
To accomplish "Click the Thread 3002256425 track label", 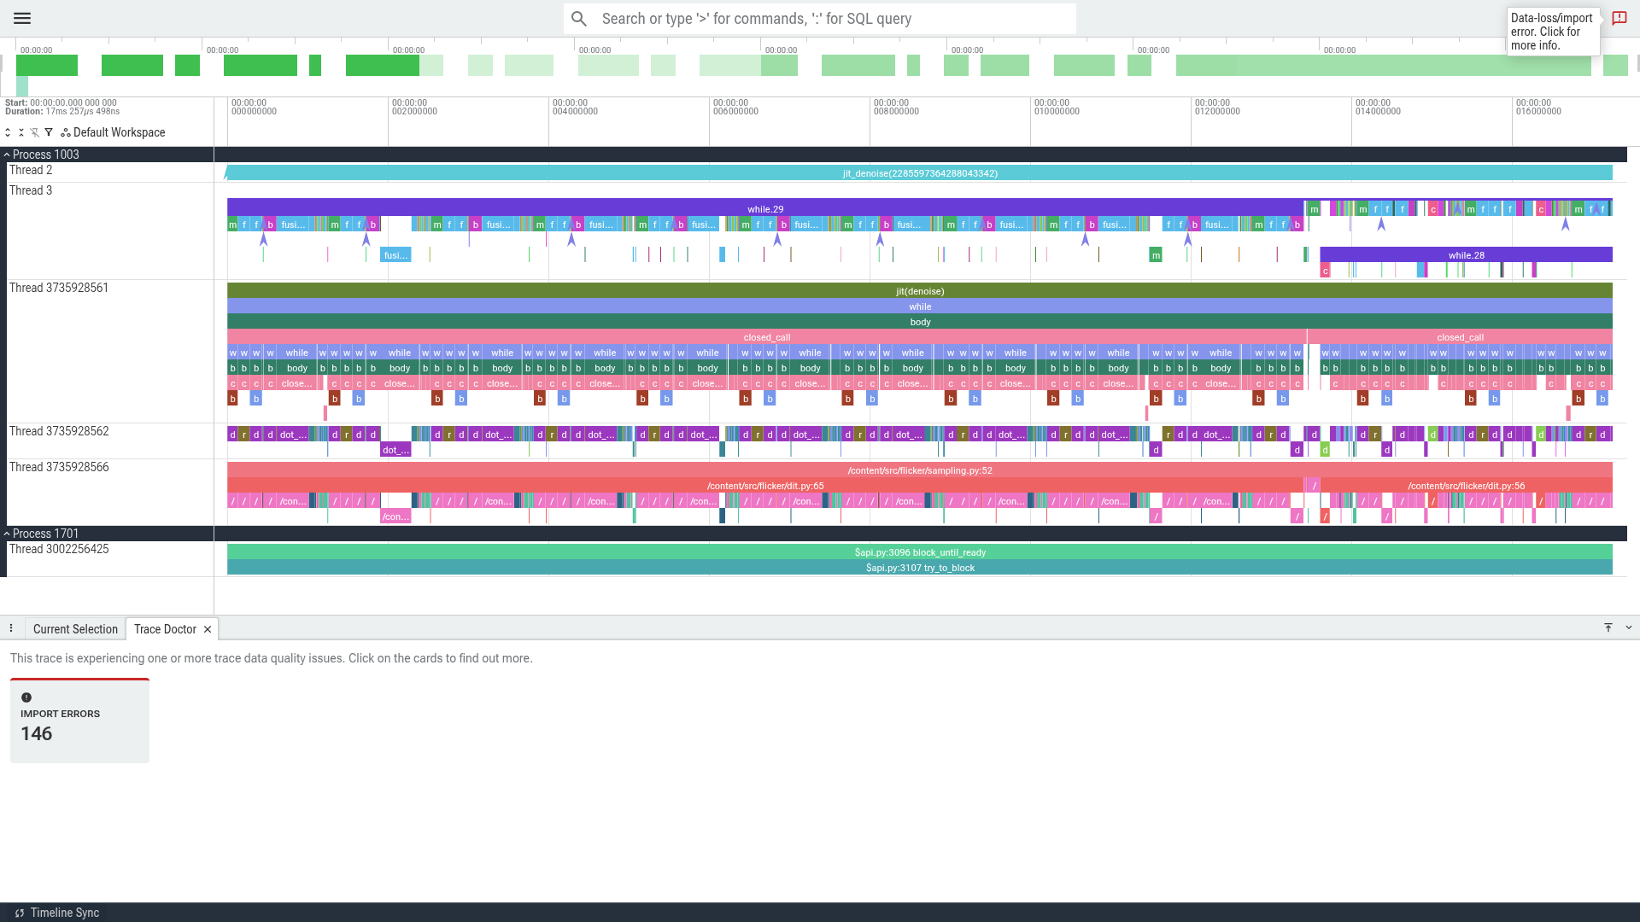I will [59, 550].
